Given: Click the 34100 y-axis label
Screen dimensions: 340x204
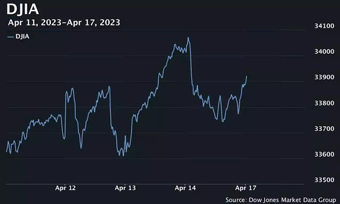Looking at the screenshot, I should [324, 26].
